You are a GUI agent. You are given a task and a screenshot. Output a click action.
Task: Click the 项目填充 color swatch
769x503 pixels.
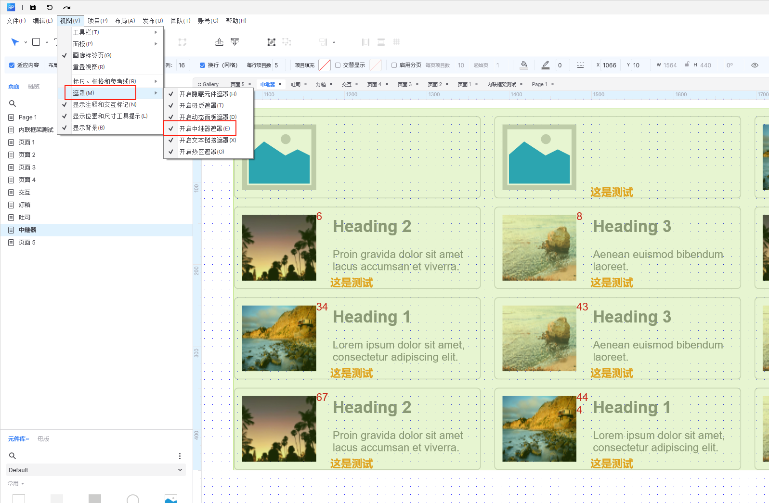[x=325, y=65]
